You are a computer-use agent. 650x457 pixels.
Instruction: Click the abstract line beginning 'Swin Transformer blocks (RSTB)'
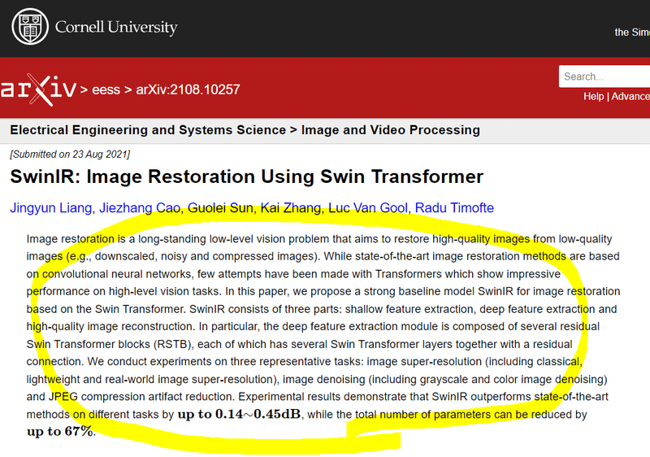[299, 344]
